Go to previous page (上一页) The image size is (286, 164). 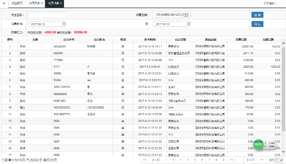[x=156, y=160]
